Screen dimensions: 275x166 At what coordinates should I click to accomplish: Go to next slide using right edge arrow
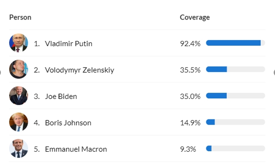pos(274,72)
